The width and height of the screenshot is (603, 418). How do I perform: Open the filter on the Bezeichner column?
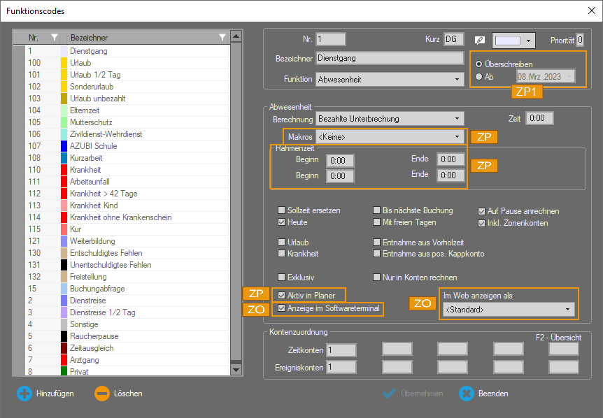pyautogui.click(x=222, y=37)
